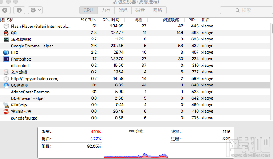Switch to the 磁盘 tab
The image size is (273, 159).
click(140, 10)
